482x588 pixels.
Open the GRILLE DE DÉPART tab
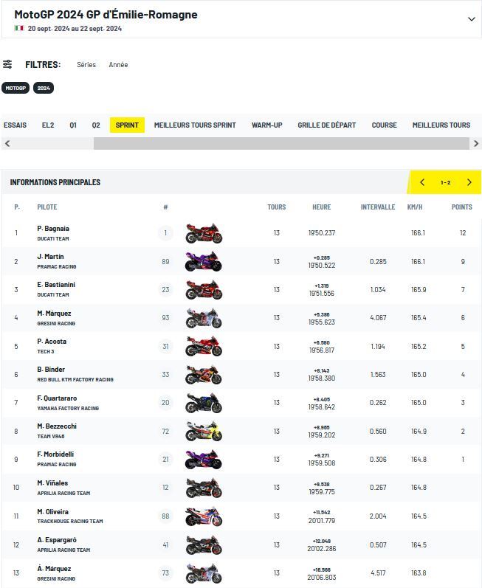point(326,125)
